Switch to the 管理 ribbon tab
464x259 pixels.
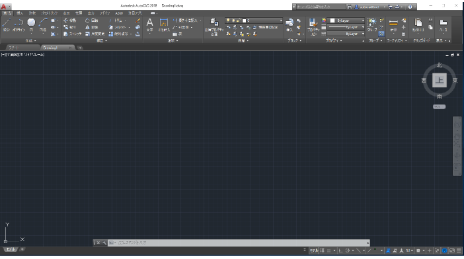(78, 13)
